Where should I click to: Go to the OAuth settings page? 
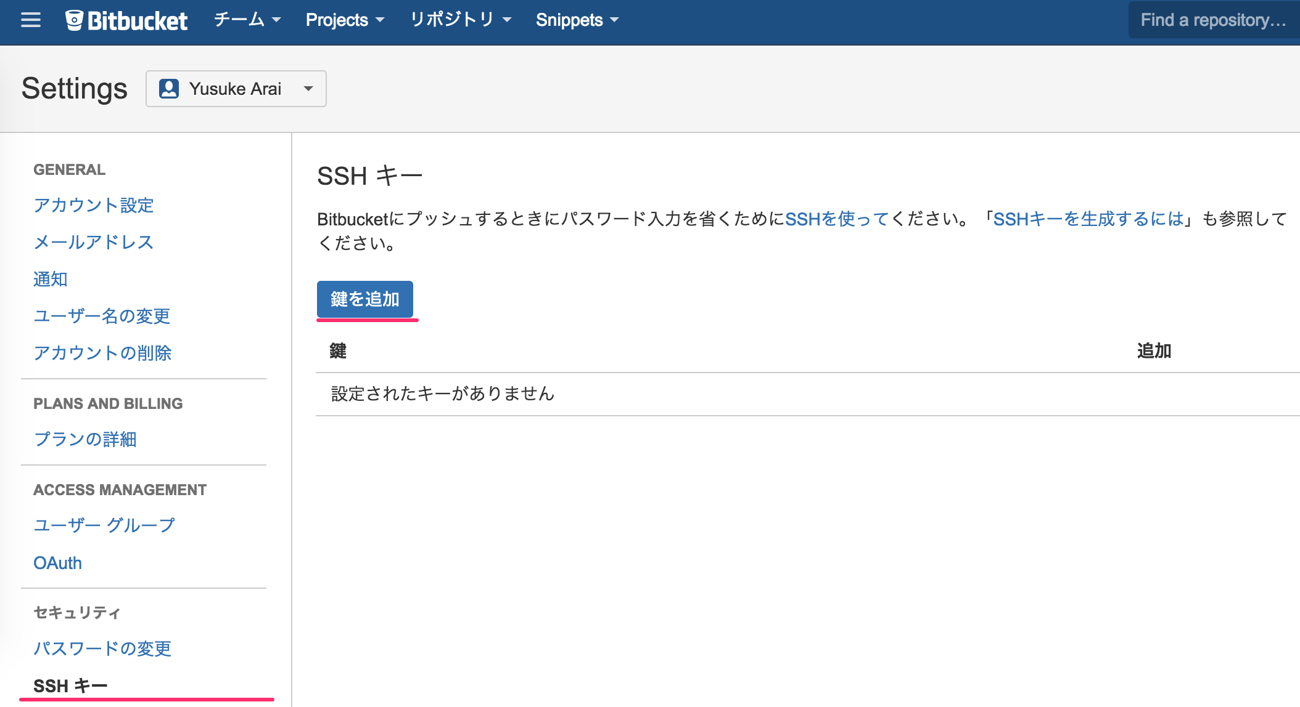tap(57, 563)
